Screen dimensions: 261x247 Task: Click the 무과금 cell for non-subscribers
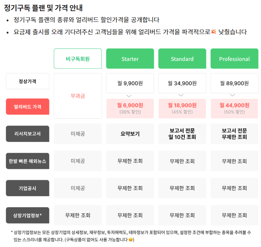(78, 96)
